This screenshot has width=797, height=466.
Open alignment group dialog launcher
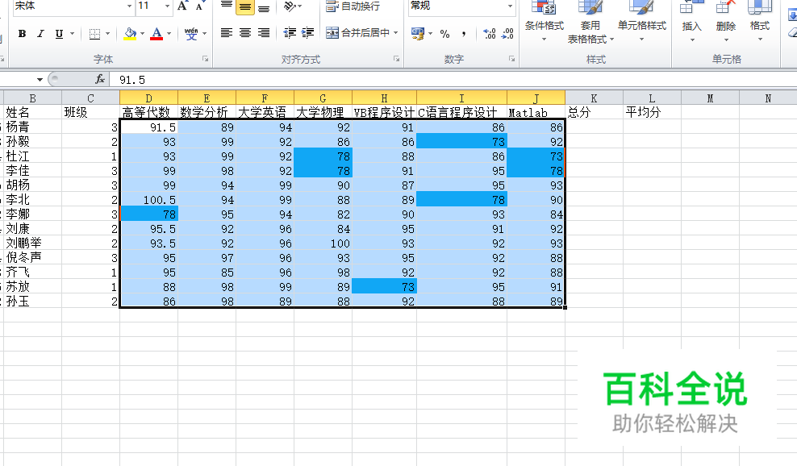[396, 59]
